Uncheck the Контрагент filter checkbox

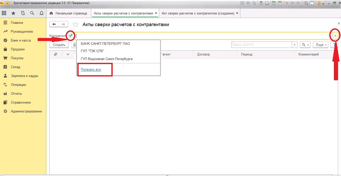pos(70,36)
